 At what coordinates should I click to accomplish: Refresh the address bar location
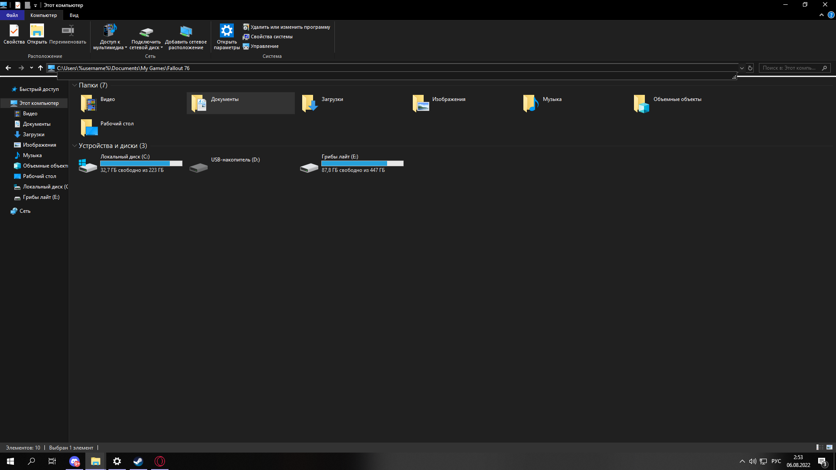click(x=750, y=68)
